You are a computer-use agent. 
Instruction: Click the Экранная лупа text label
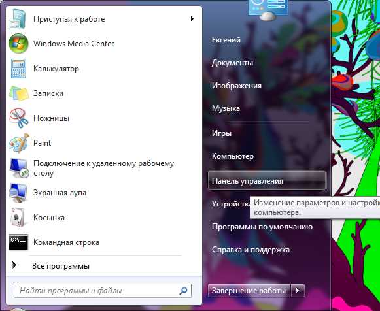[60, 193]
